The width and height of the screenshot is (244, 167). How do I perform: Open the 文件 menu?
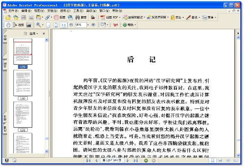[13, 11]
